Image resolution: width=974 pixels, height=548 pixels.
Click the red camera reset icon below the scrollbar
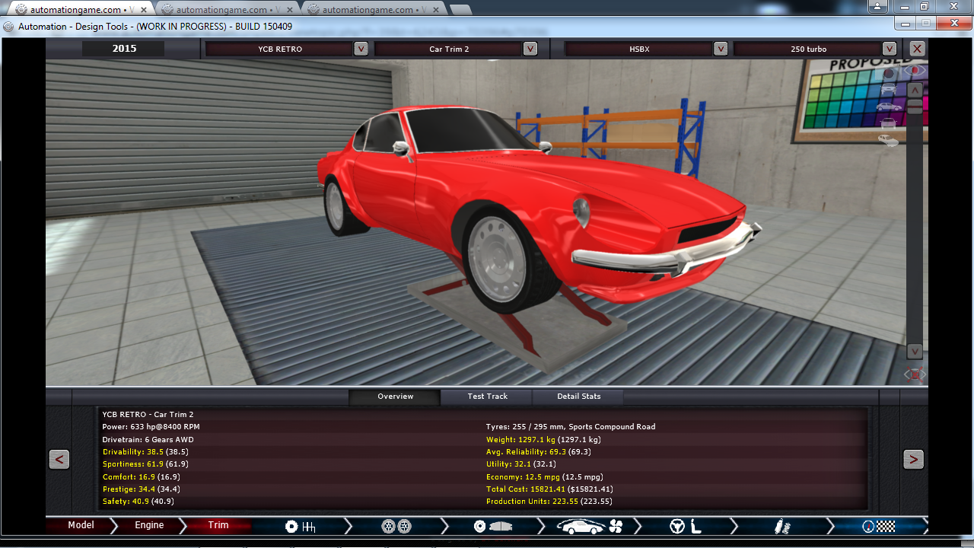915,374
